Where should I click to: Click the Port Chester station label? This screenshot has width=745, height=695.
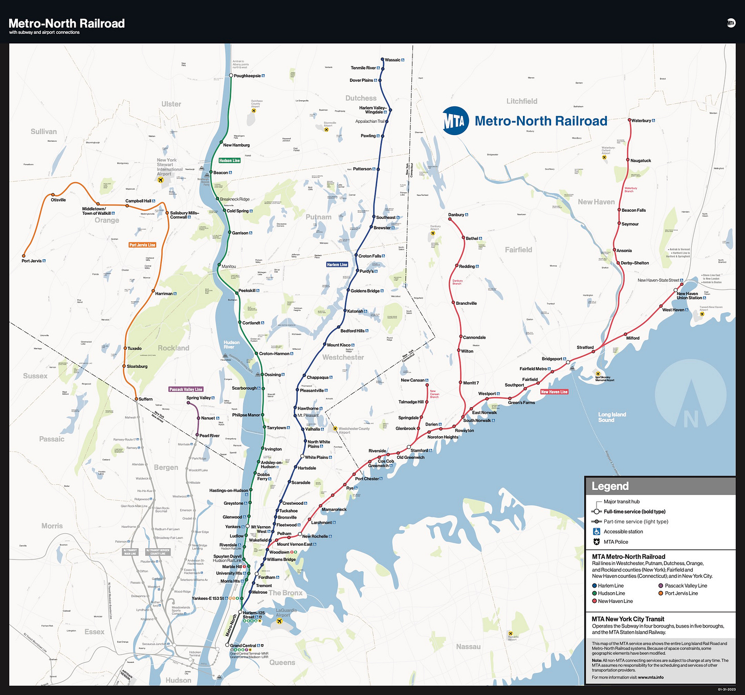tap(367, 479)
